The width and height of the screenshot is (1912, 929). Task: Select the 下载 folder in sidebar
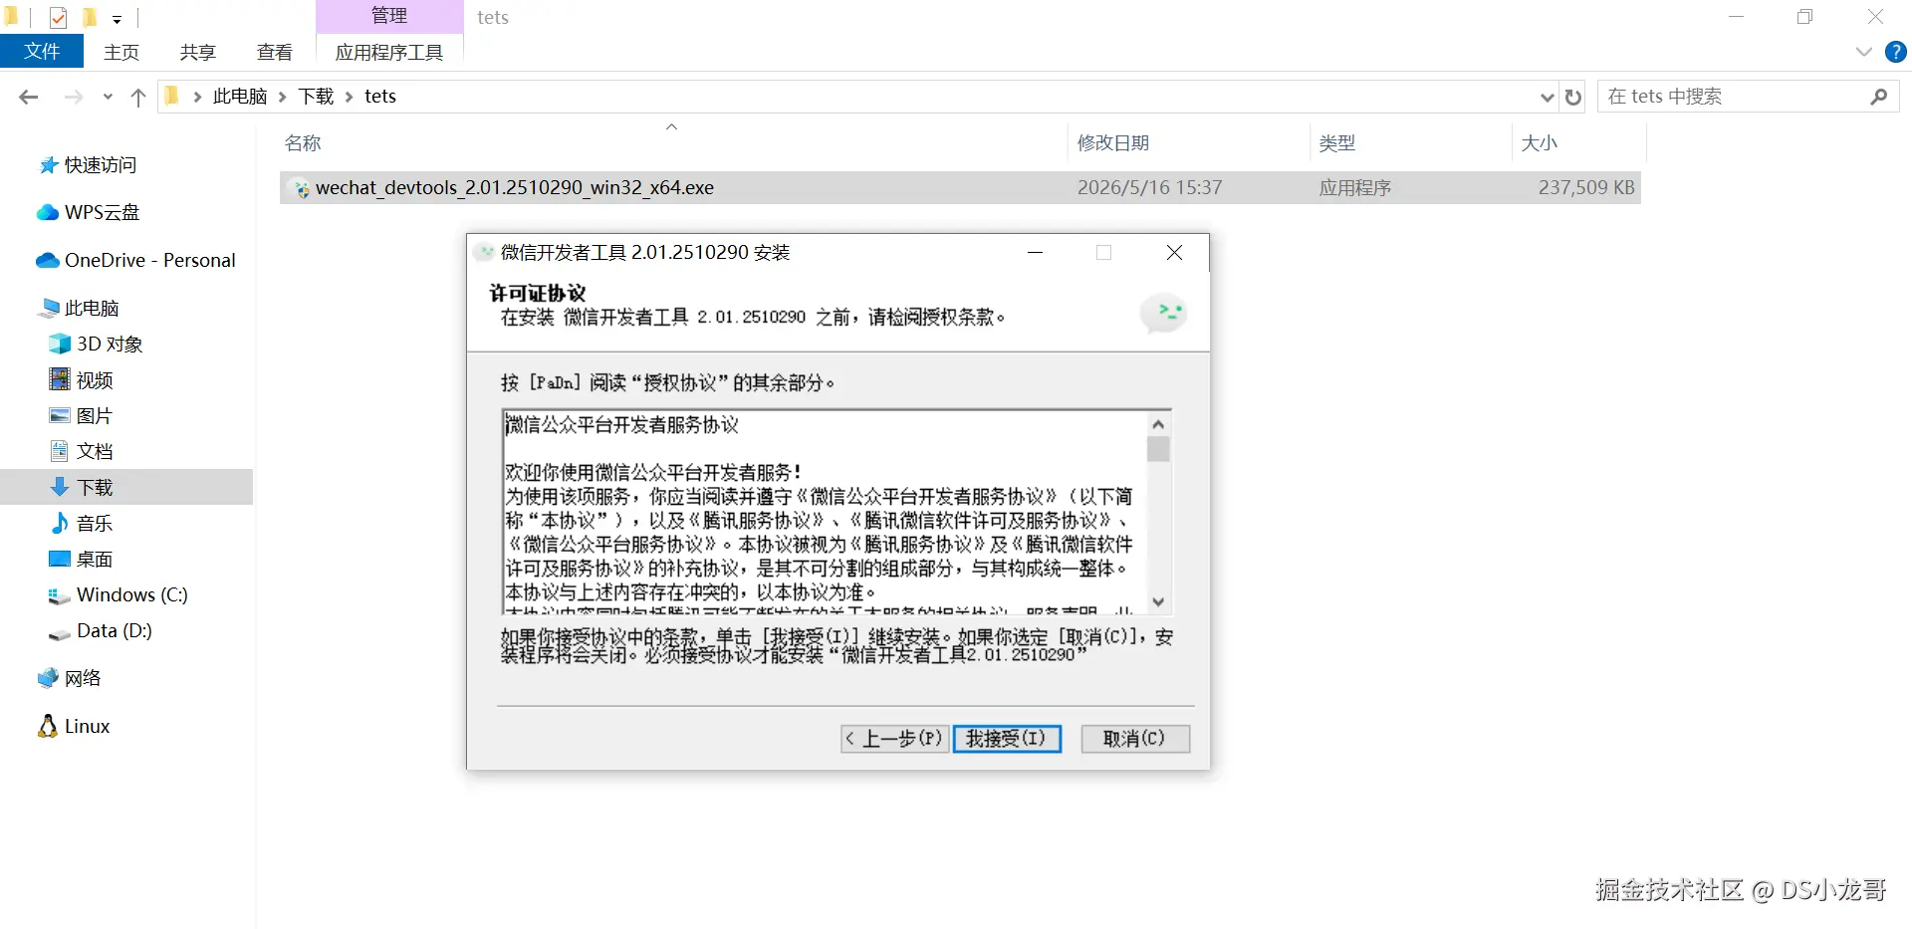coord(126,487)
